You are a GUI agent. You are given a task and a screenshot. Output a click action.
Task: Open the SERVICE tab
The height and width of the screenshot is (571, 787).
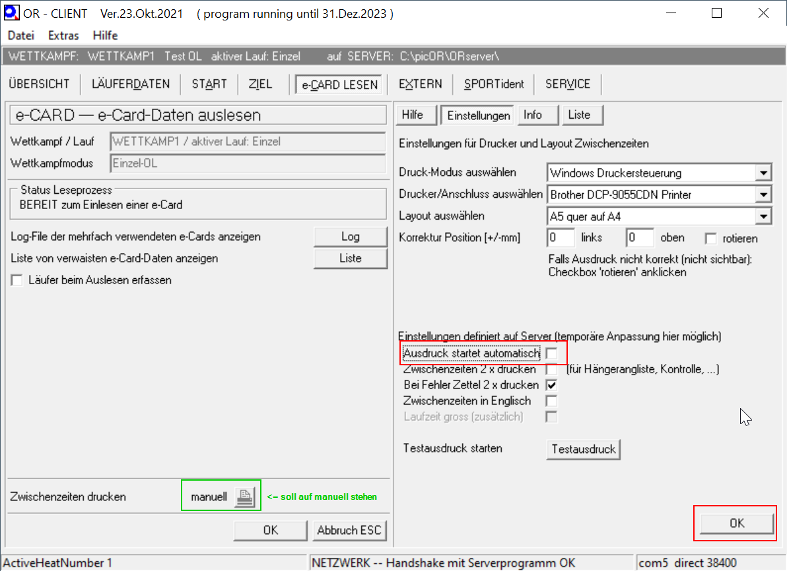coord(568,84)
